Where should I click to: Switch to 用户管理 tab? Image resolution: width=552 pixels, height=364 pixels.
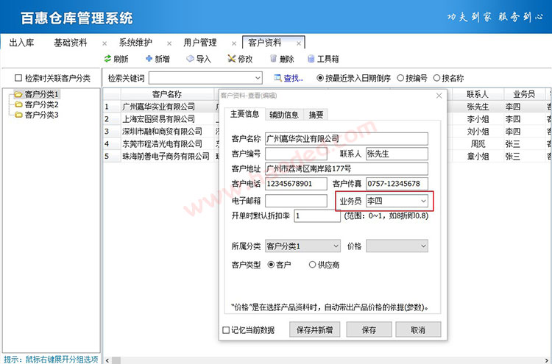pyautogui.click(x=200, y=43)
